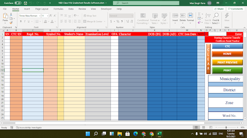Click the Font Color A icon

click(52, 21)
